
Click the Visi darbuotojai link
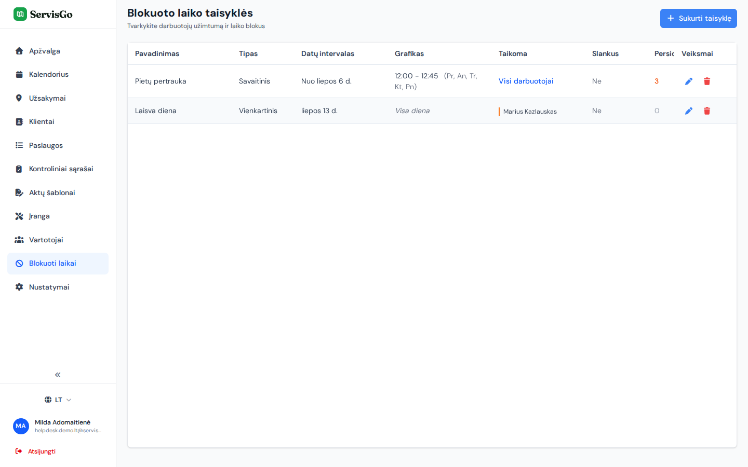click(x=526, y=81)
